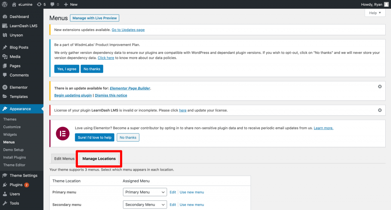This screenshot has height=210, width=391.
Task: Click Manage with Live Preview button
Action: point(95,18)
